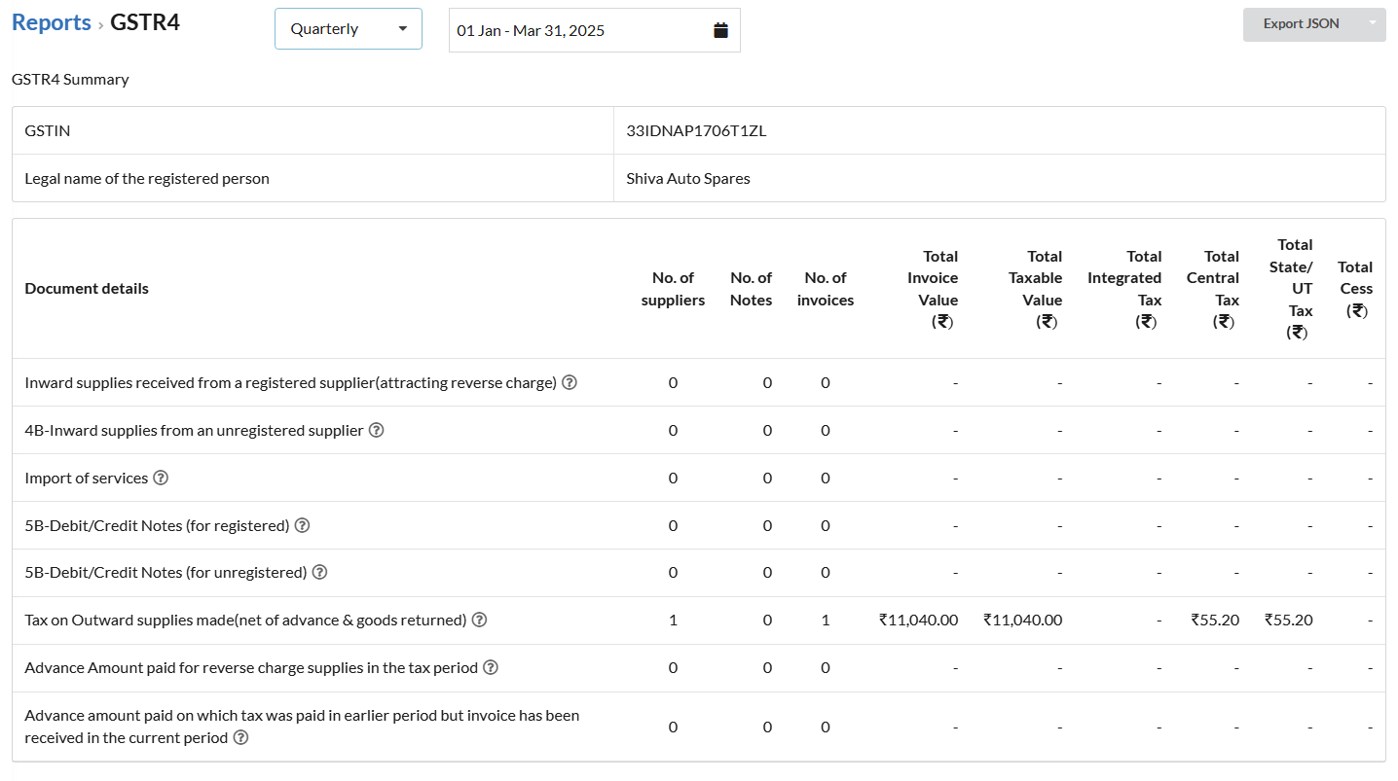This screenshot has height=781, width=1398.
Task: Click help icon for Advance Amount paid row
Action: point(491,667)
